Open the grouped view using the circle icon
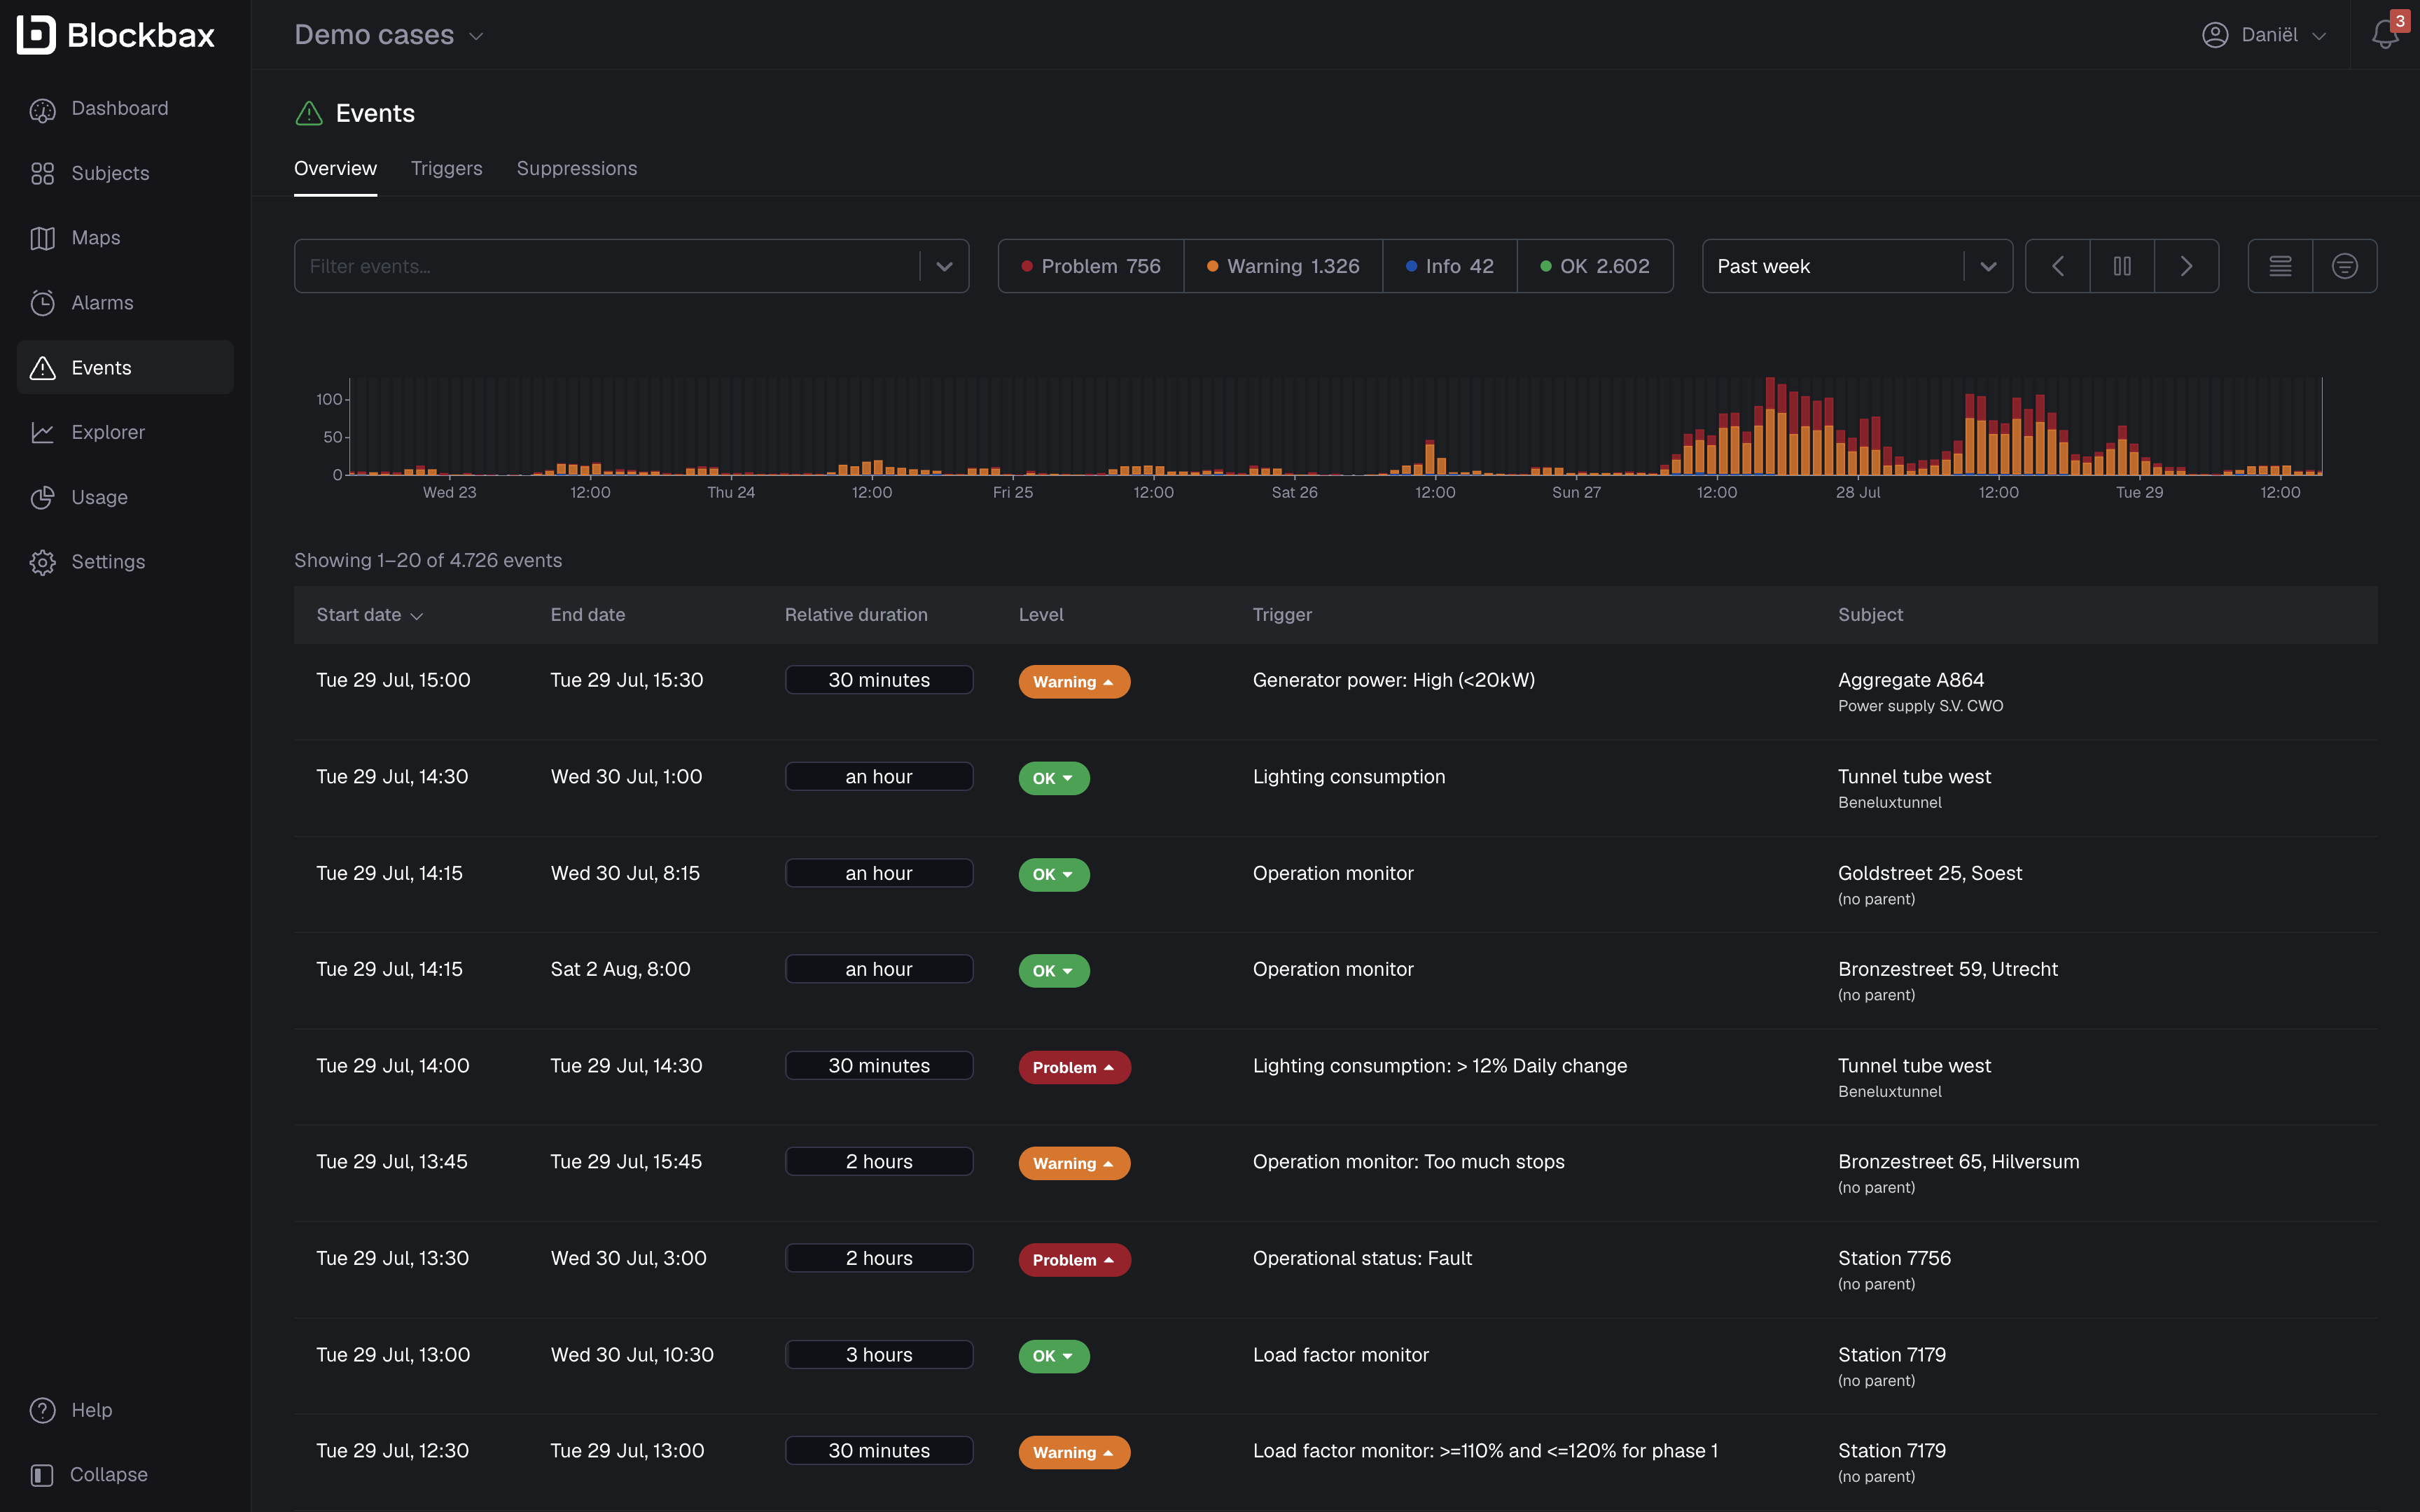 coord(2345,265)
